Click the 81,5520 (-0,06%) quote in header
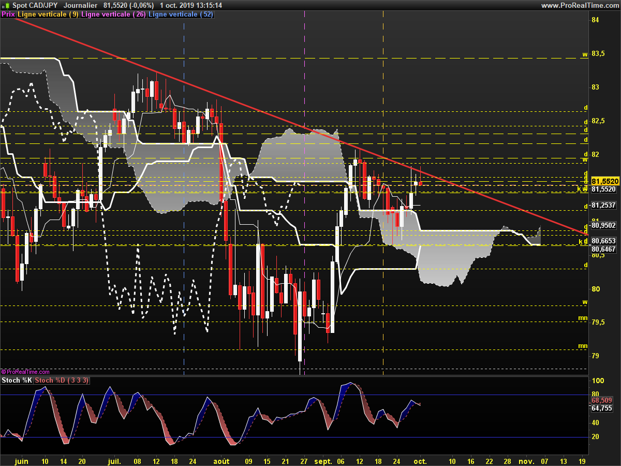Image resolution: width=621 pixels, height=466 pixels. (128, 5)
